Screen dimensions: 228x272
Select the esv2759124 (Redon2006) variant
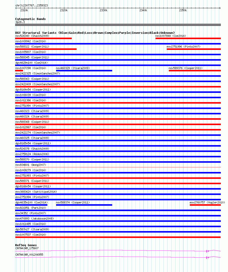pos(32,154)
